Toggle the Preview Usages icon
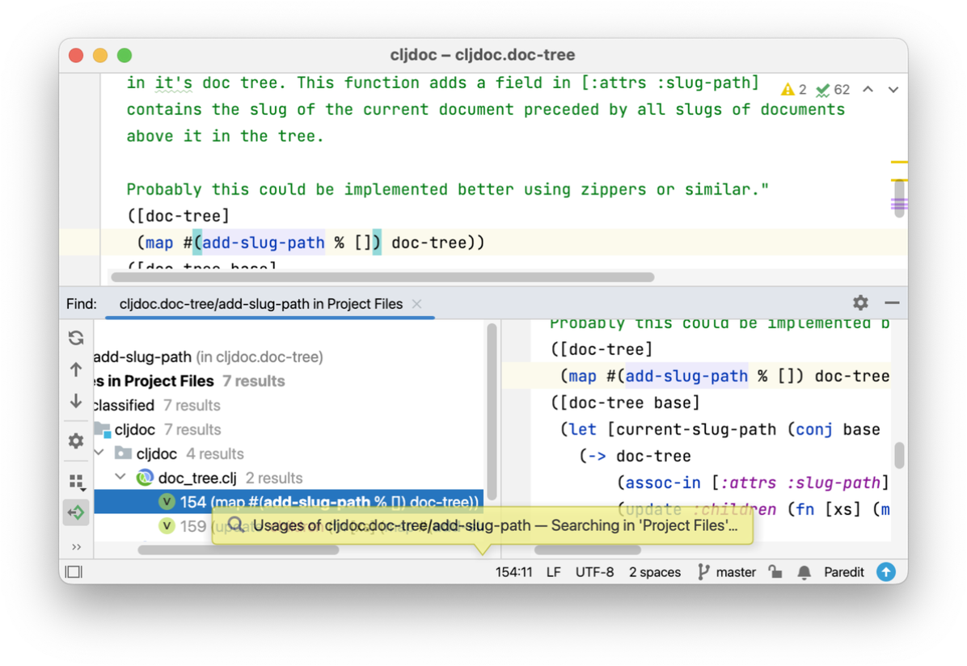The width and height of the screenshot is (967, 666). coord(76,512)
